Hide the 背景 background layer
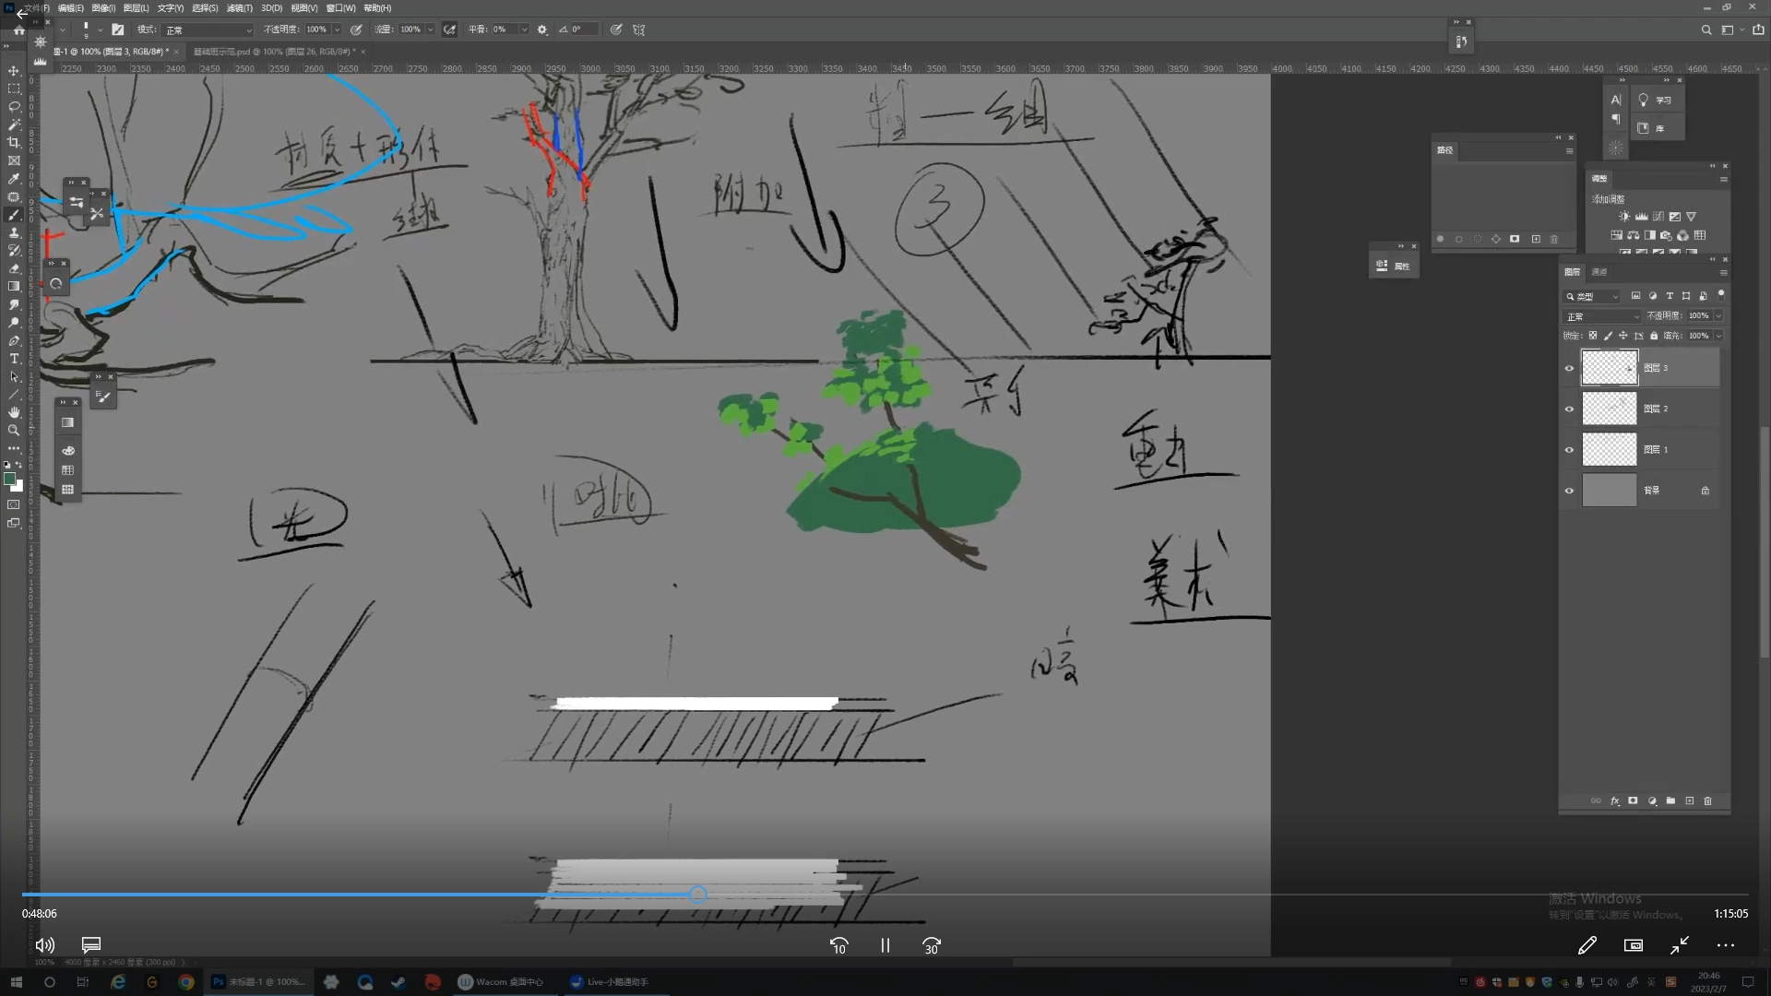 coord(1569,491)
